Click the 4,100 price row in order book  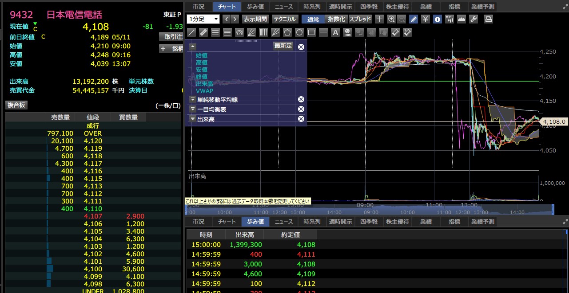[x=93, y=269]
